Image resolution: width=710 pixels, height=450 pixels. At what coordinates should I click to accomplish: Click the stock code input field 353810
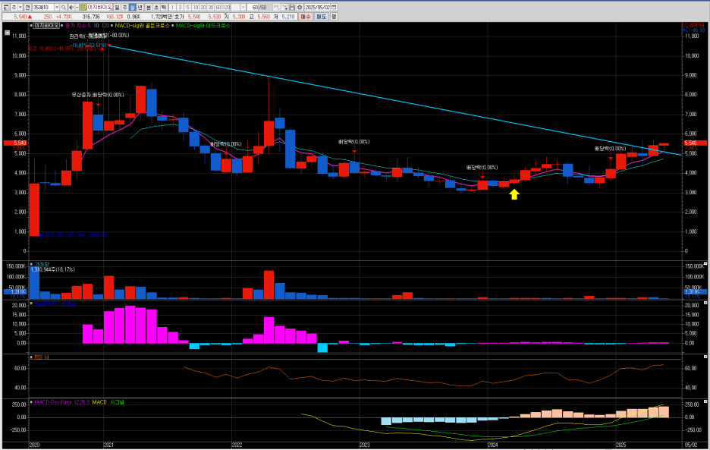click(43, 8)
